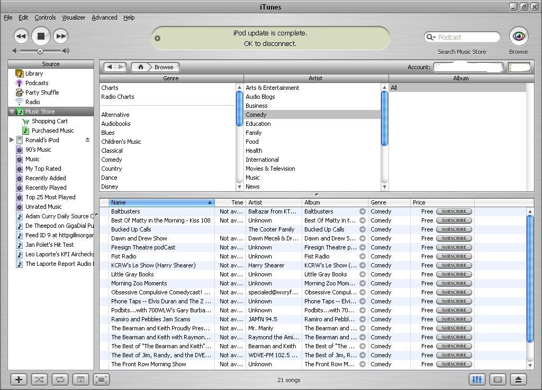Open the search magnifier dropdown
This screenshot has width=542, height=390.
431,37
